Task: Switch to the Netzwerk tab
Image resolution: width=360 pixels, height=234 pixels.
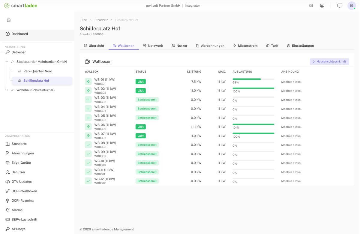Action: pos(153,46)
